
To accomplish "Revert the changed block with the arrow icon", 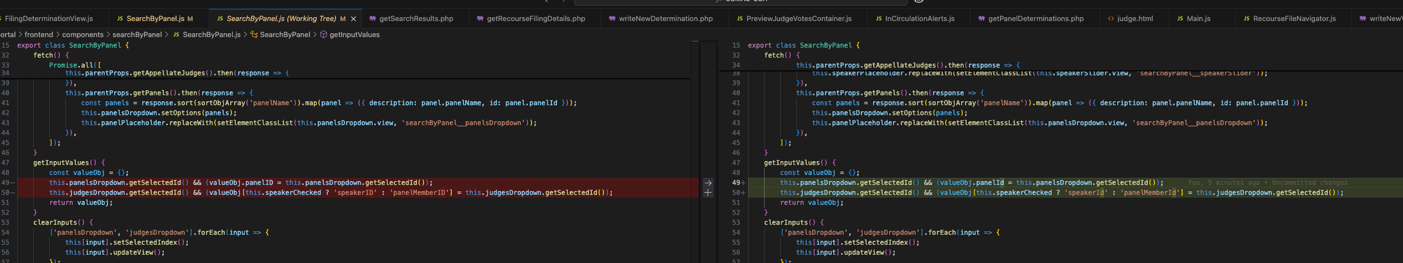I will click(x=708, y=183).
